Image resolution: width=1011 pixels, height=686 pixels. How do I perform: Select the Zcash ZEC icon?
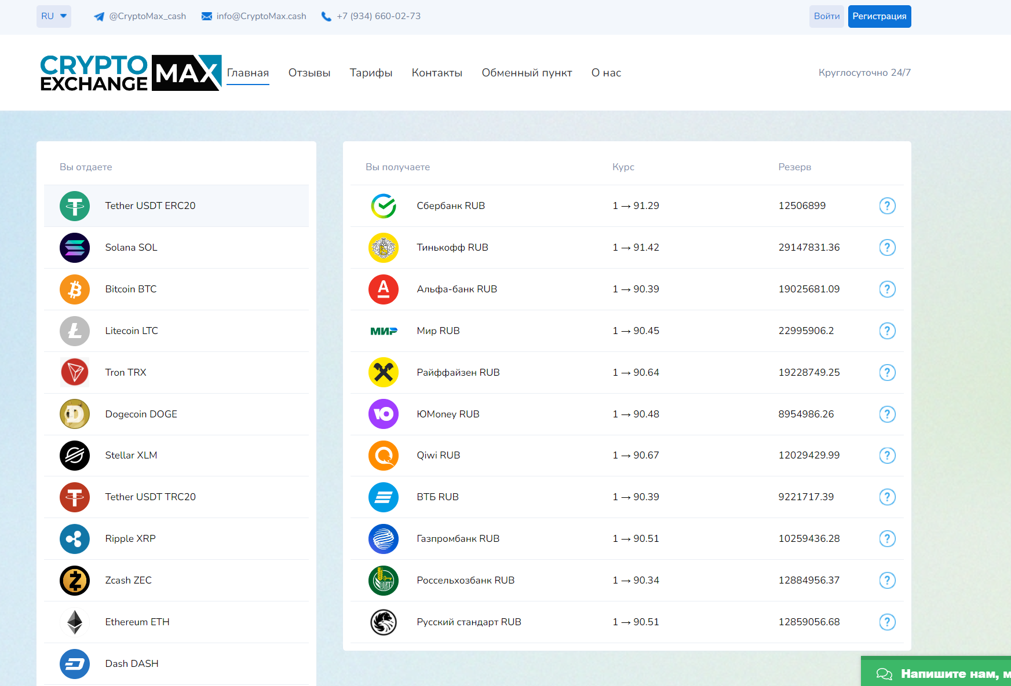pyautogui.click(x=75, y=581)
